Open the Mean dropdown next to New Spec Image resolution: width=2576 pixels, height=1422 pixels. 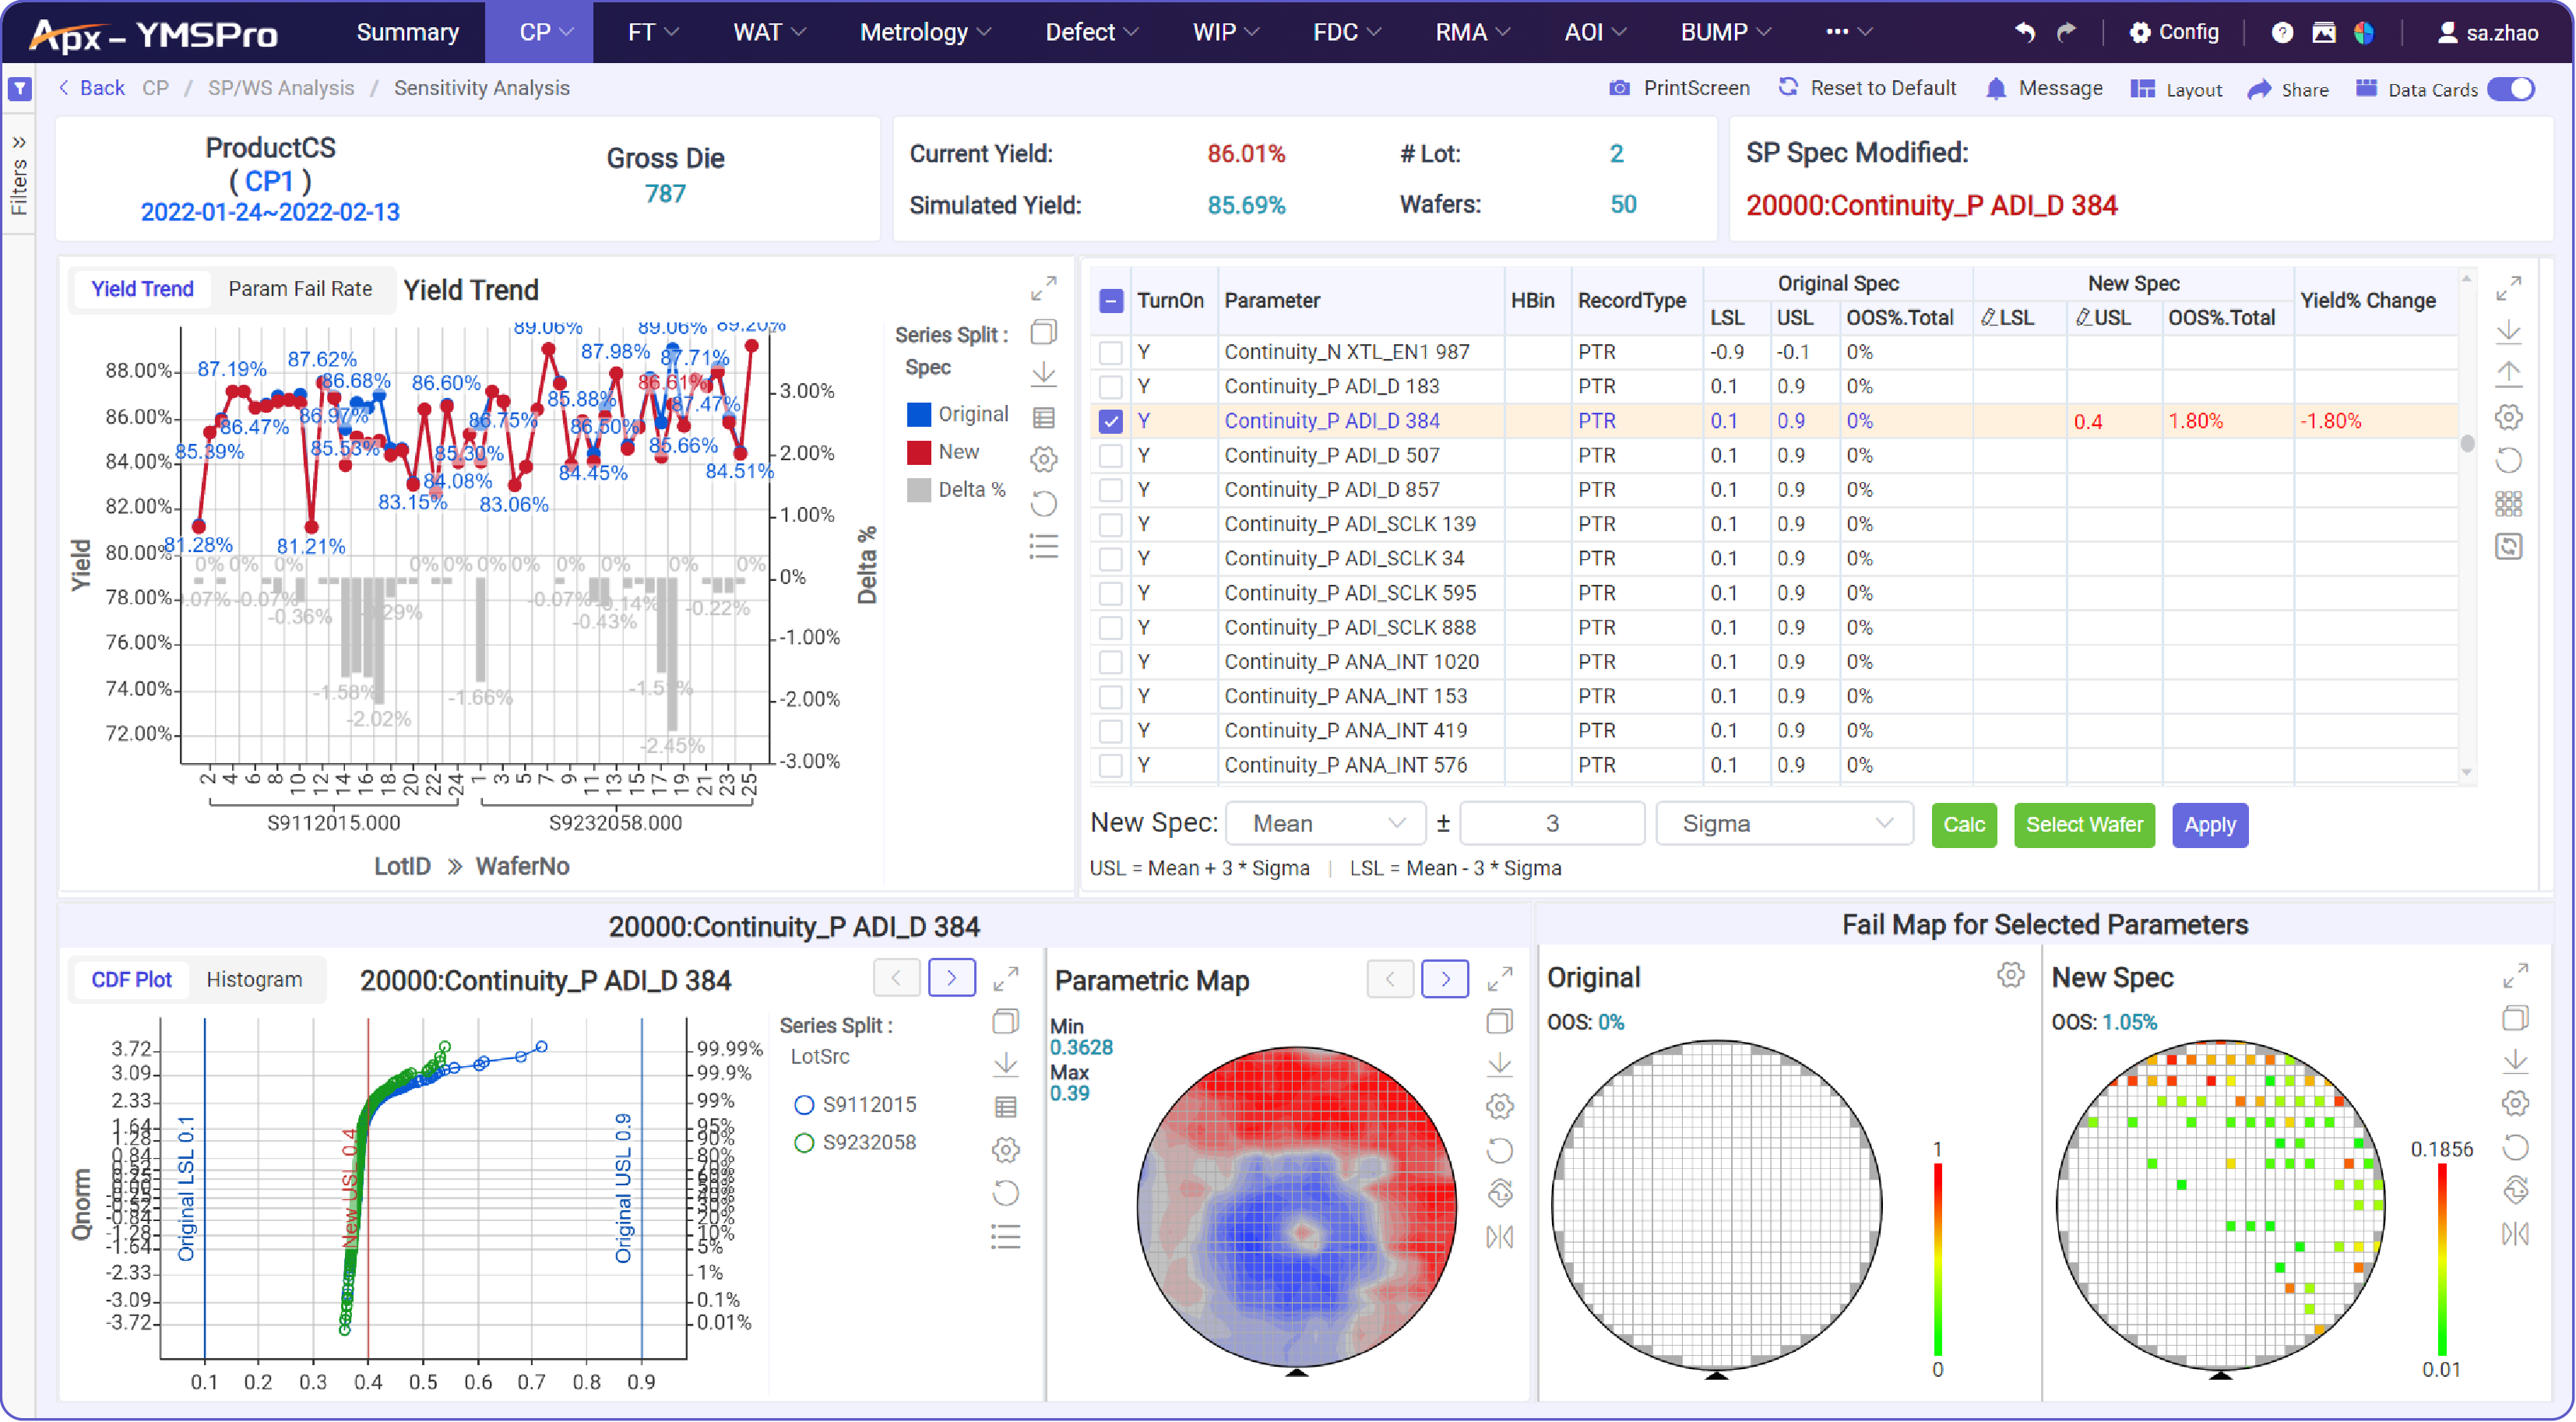(1325, 823)
